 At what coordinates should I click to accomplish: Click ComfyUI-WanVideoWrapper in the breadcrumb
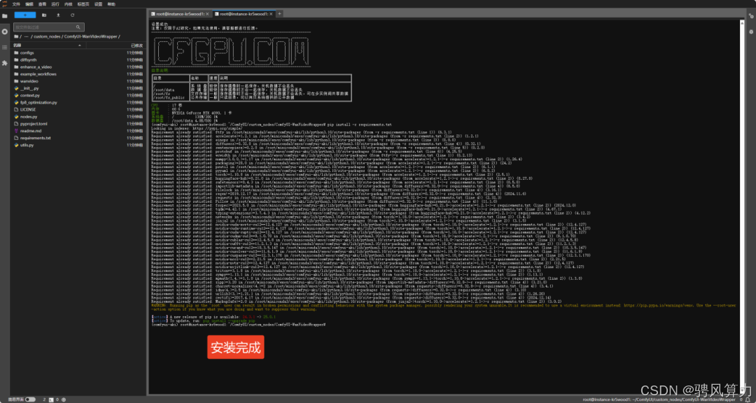(x=90, y=36)
